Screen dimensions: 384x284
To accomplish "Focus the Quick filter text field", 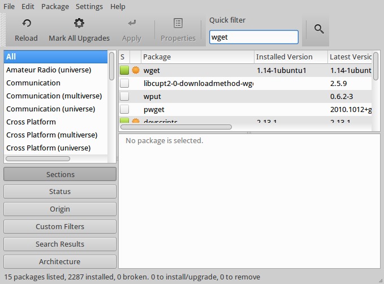I will [x=254, y=37].
